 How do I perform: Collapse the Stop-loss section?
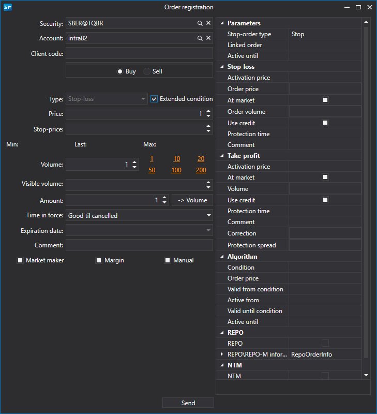click(x=222, y=67)
